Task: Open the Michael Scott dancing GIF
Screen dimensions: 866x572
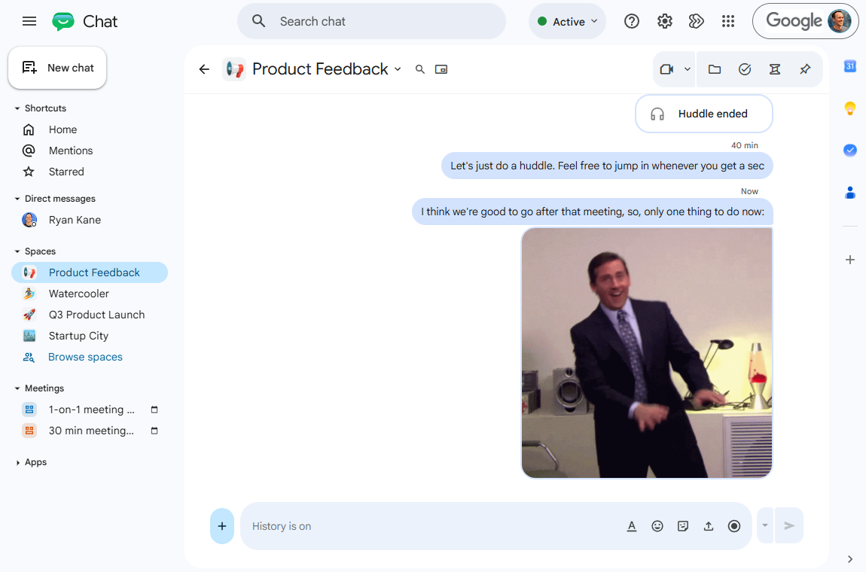Action: click(647, 353)
